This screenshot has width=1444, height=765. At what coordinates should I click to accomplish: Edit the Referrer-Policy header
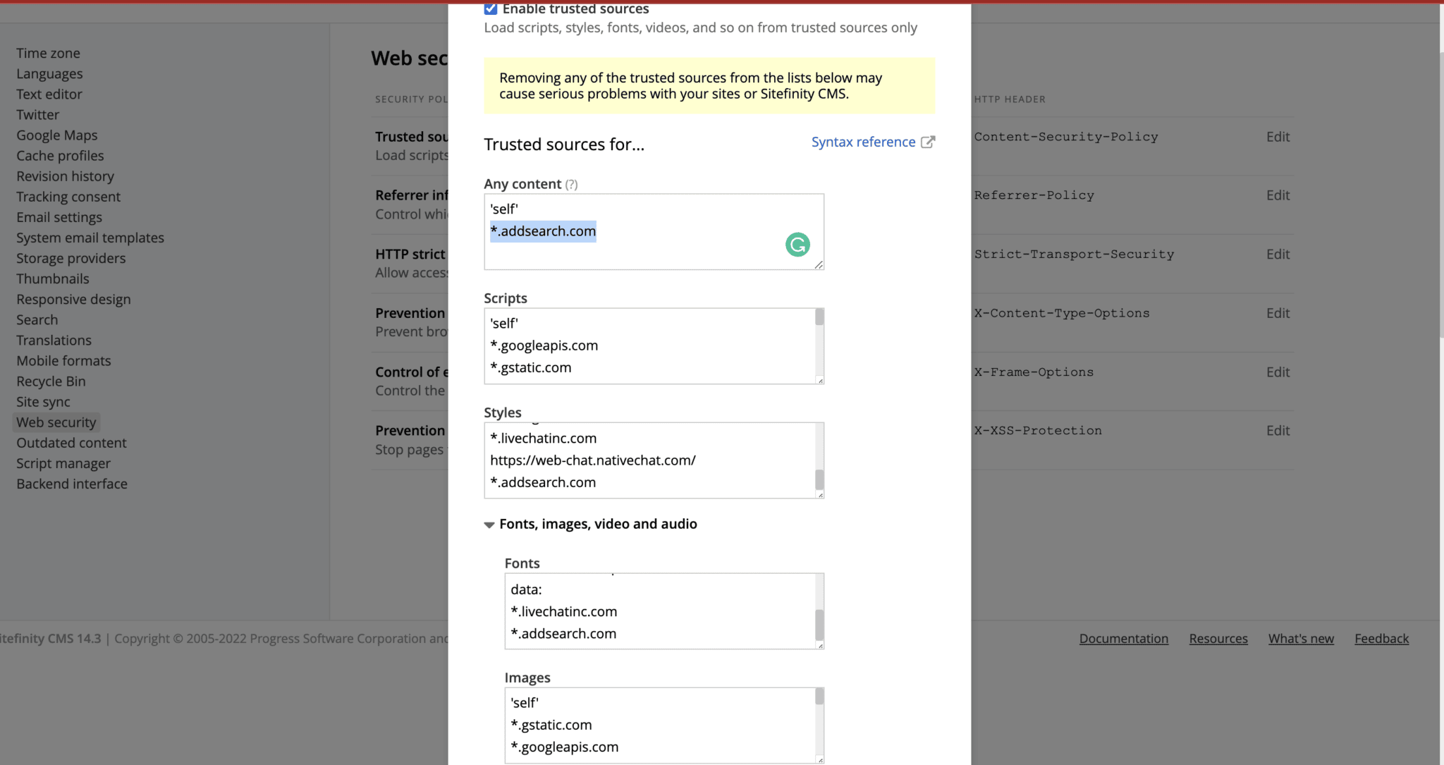tap(1278, 195)
